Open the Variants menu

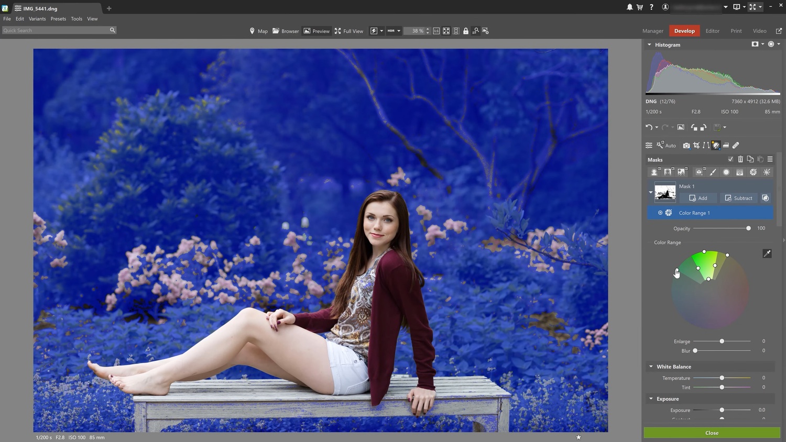[37, 18]
